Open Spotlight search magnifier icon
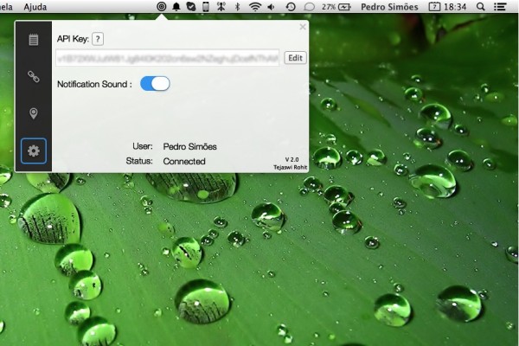519x346 pixels. tap(481, 7)
